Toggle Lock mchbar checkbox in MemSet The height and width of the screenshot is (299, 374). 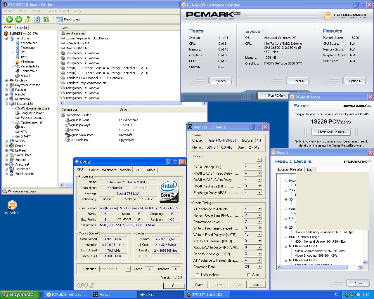coord(198,275)
